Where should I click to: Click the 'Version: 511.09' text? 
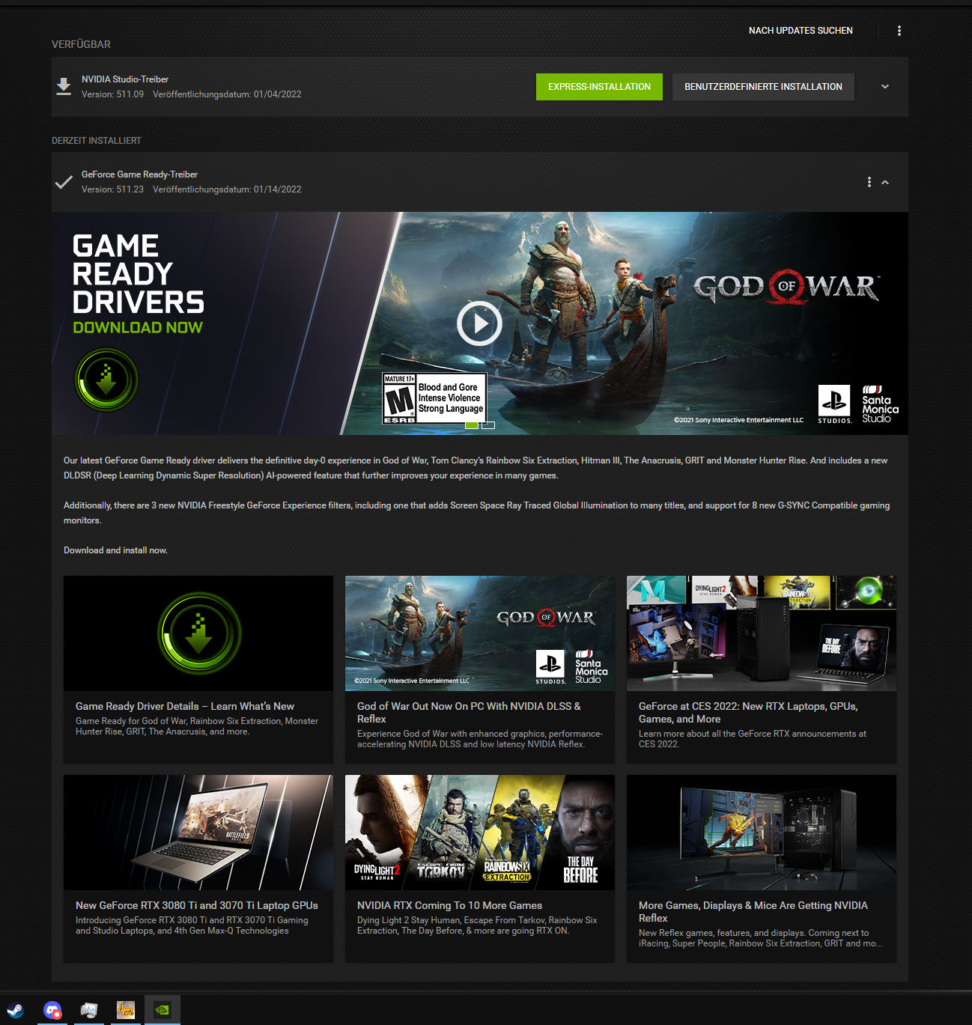(x=112, y=94)
